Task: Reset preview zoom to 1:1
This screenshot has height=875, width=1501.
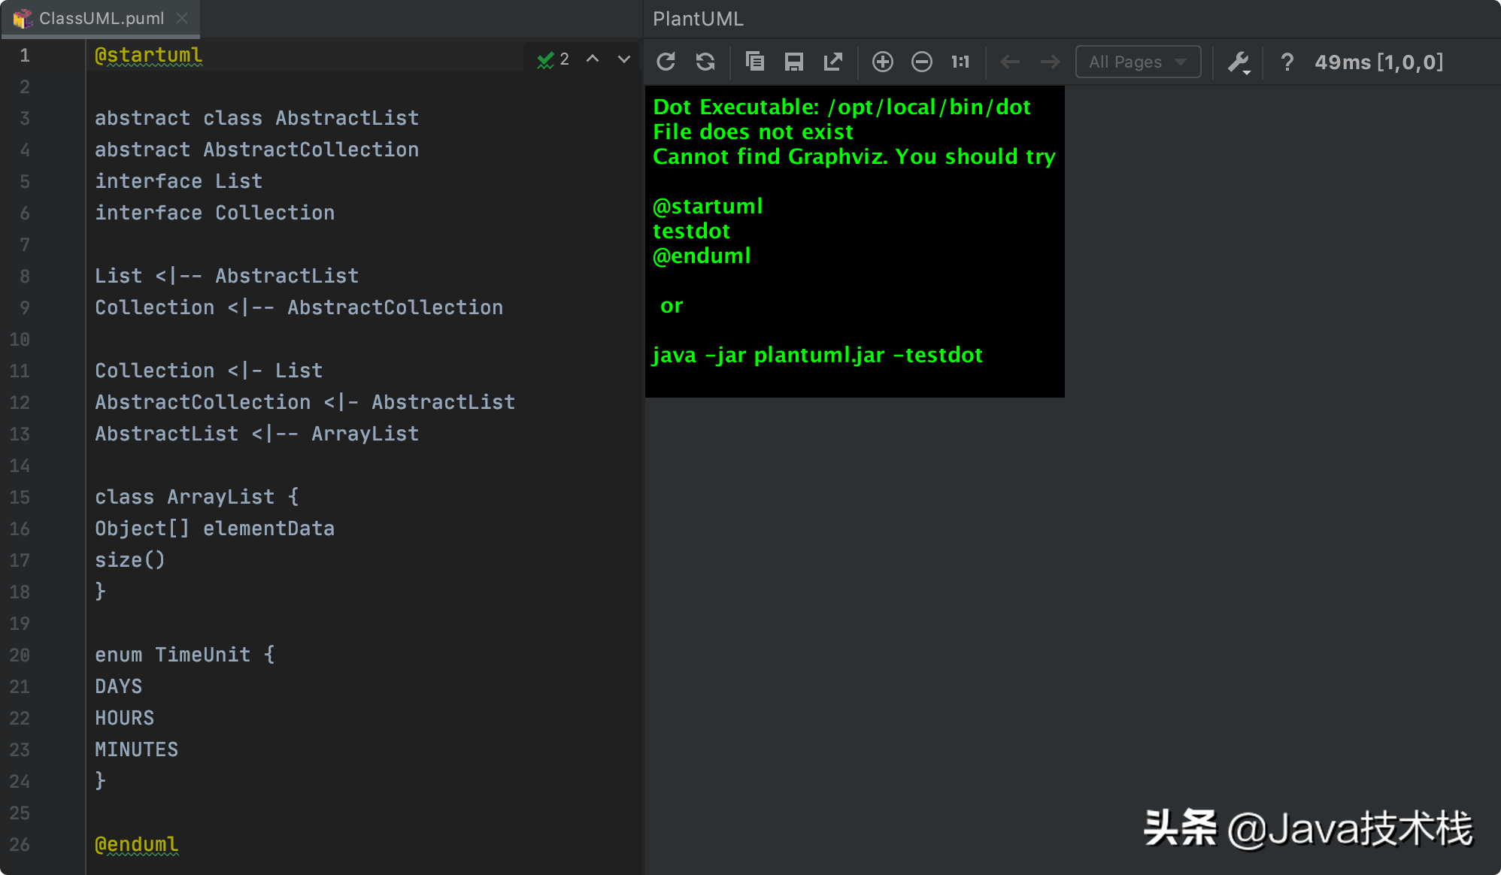Action: tap(960, 62)
